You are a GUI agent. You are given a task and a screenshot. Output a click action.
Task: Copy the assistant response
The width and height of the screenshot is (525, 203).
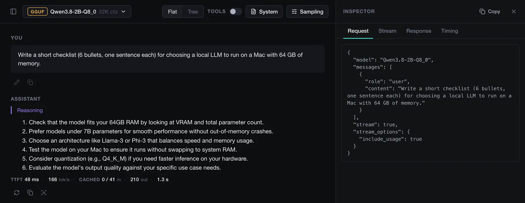[x=30, y=193]
